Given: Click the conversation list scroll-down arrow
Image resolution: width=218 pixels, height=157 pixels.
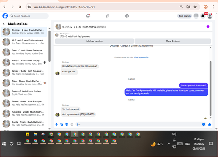Looking at the screenshot, I should tap(49, 129).
